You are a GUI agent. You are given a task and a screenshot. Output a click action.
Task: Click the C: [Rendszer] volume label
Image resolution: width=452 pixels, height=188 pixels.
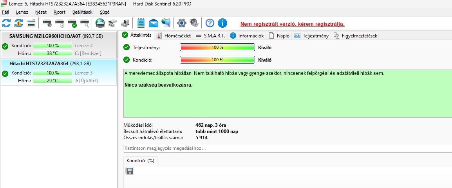point(88,53)
